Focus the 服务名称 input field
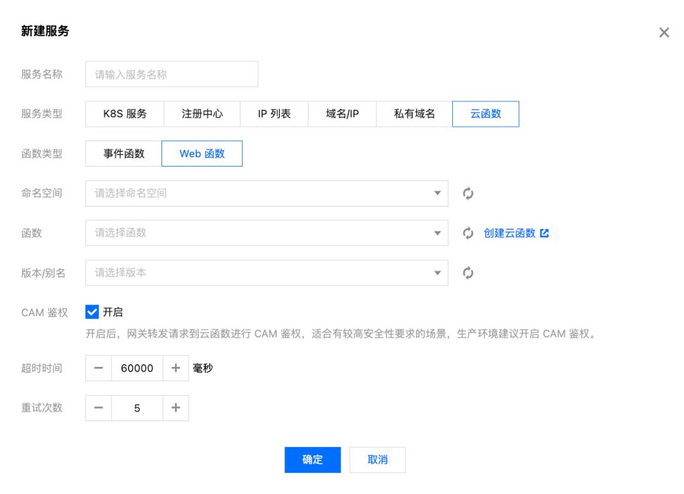This screenshot has height=494, width=684. 172,74
